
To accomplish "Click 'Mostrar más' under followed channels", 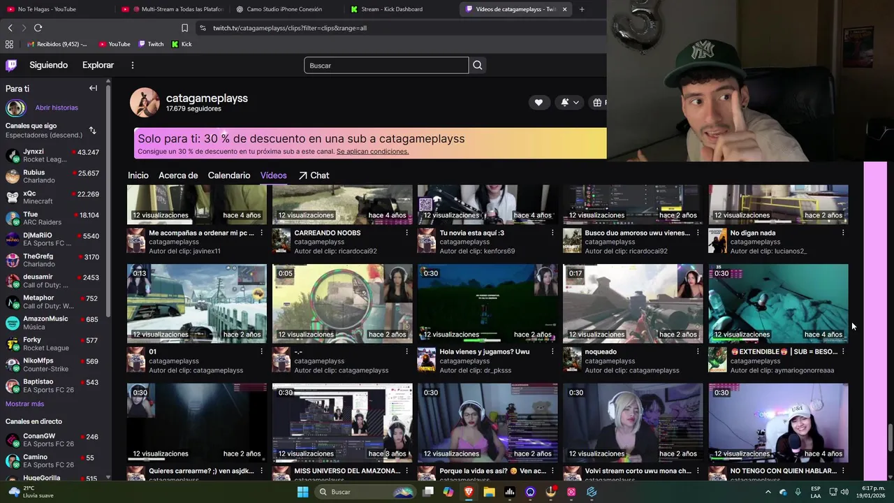I will [24, 404].
